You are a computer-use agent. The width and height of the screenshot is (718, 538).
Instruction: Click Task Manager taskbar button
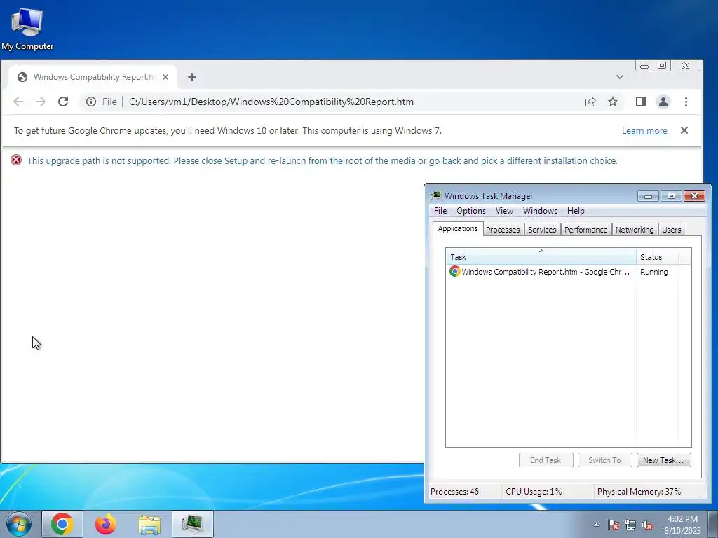tap(193, 524)
